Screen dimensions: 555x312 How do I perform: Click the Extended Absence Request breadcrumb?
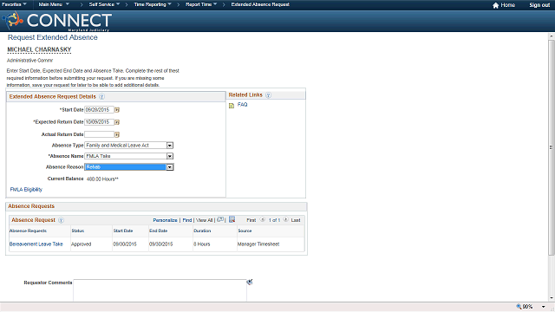[260, 4]
